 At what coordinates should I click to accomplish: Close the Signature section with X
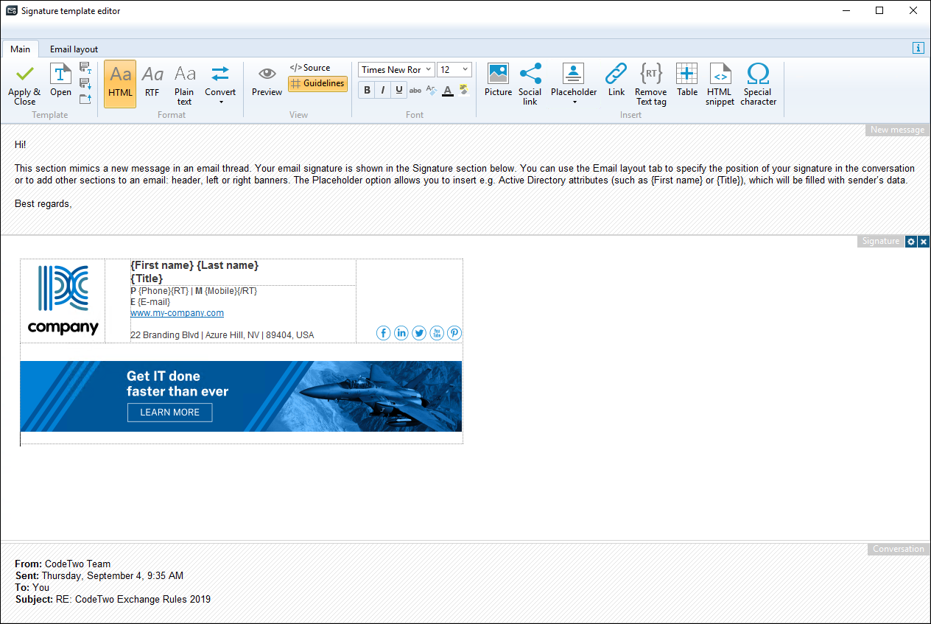[924, 242]
